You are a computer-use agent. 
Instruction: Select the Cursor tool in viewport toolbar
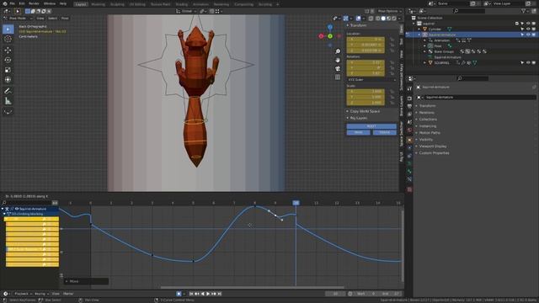8,39
